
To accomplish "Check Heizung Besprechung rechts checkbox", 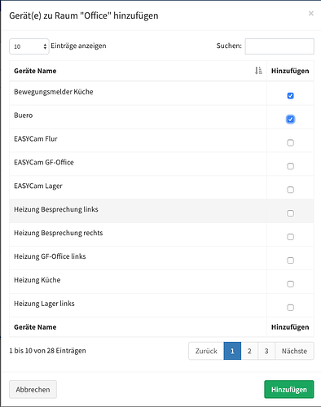I will click(x=290, y=237).
